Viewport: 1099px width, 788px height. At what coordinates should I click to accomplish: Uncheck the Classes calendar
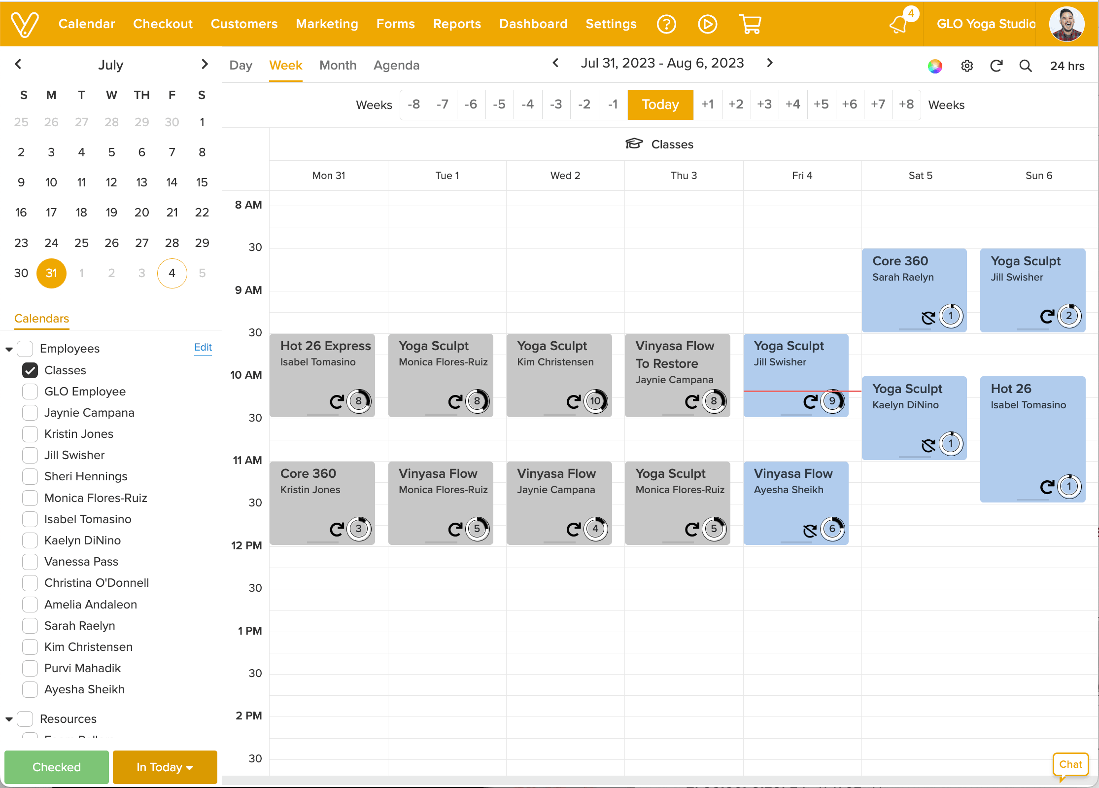click(30, 370)
